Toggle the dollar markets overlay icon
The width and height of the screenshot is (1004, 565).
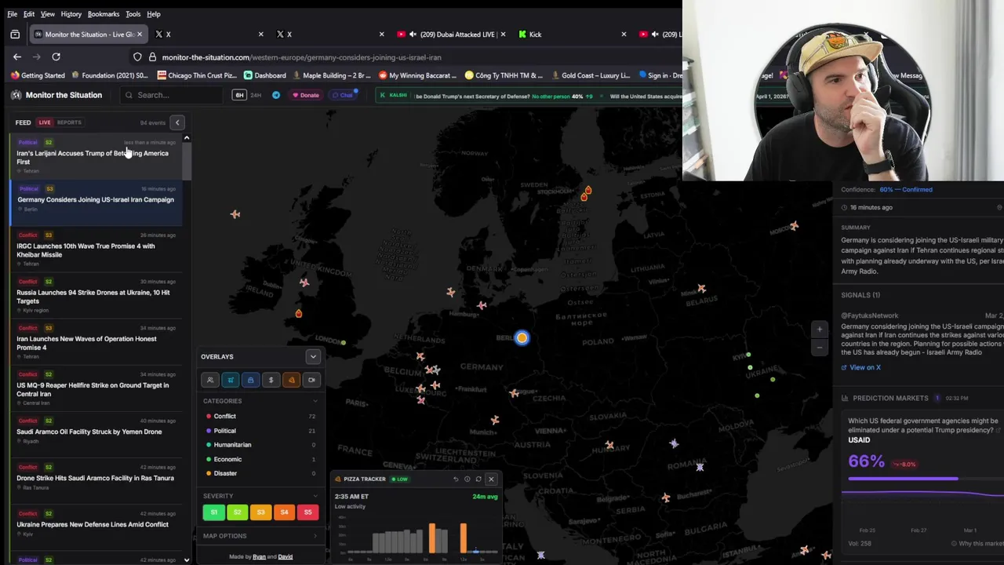pyautogui.click(x=271, y=380)
